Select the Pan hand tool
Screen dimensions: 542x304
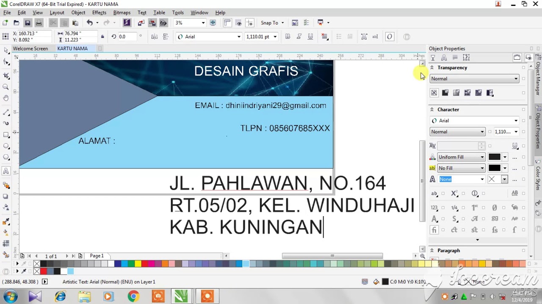pyautogui.click(x=6, y=98)
